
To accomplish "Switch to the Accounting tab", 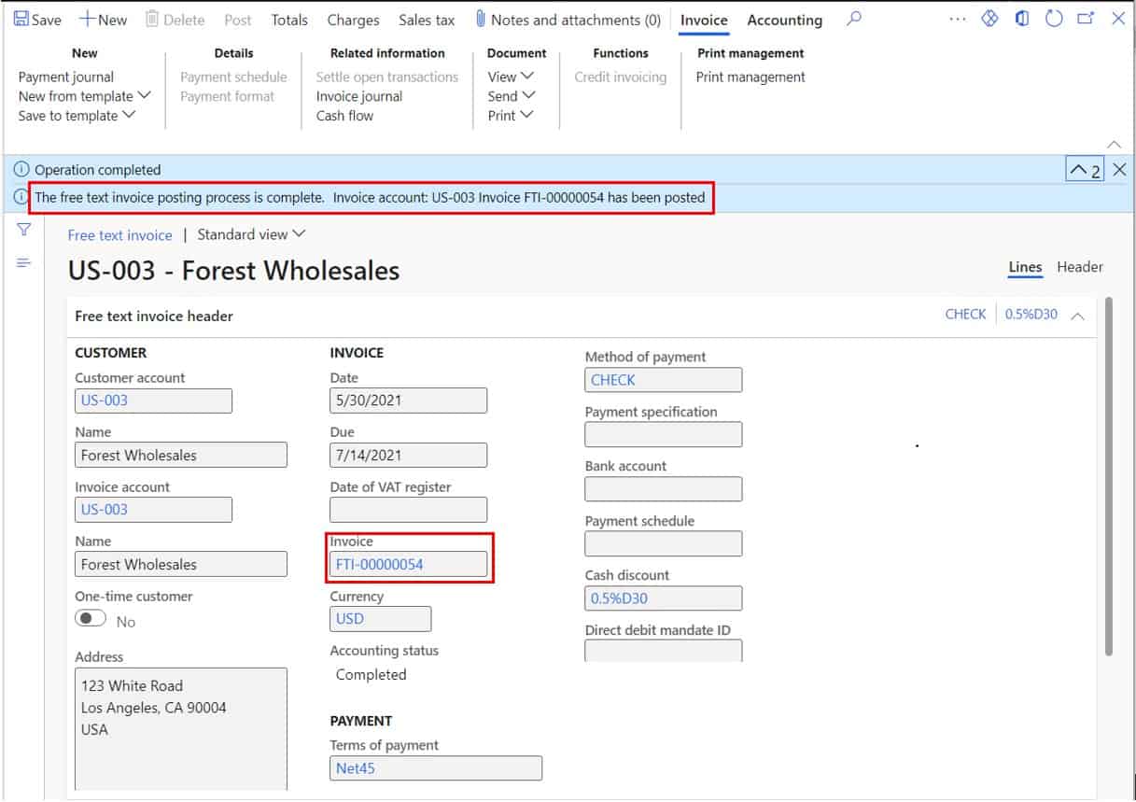I will [784, 20].
